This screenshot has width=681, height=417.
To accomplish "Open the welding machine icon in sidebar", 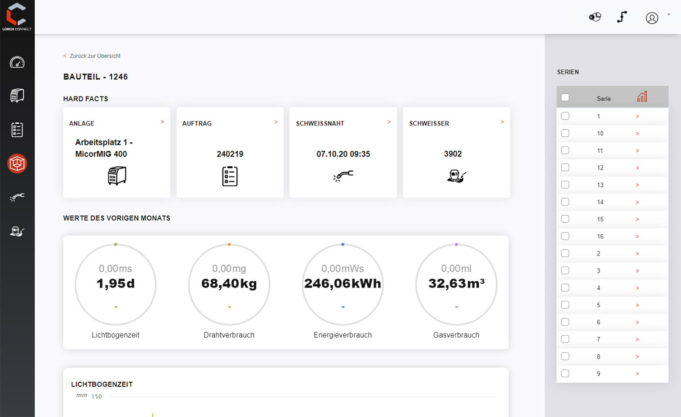I will (x=17, y=96).
